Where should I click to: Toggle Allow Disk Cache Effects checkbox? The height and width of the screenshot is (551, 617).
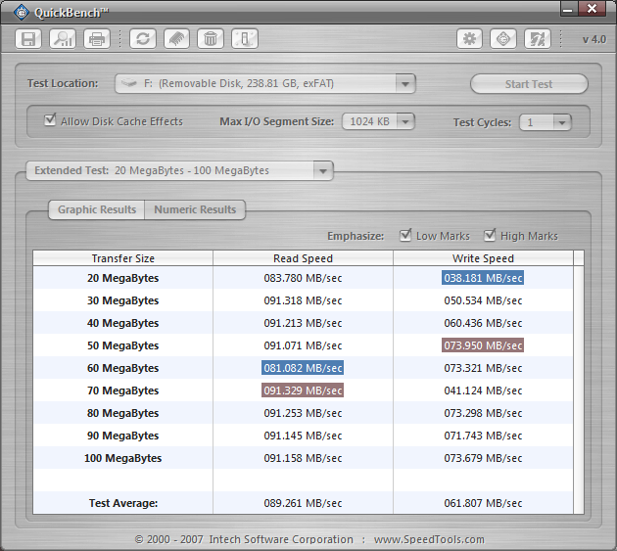click(51, 121)
